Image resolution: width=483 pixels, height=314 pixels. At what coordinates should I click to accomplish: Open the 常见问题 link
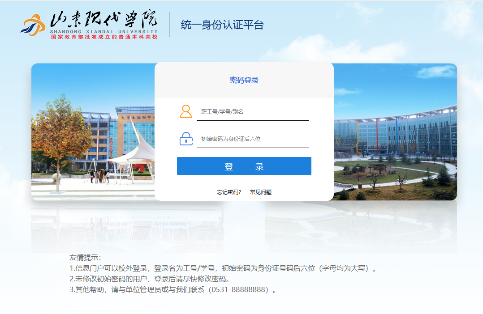(x=261, y=192)
